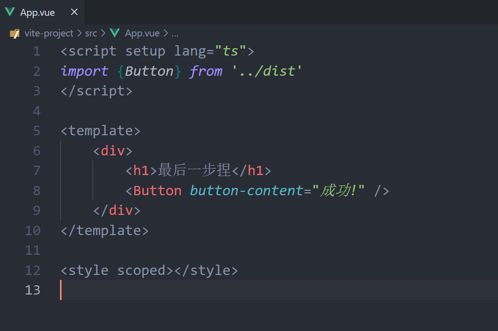The image size is (498, 331).
Task: Click the opening <div> tag on line 6
Action: click(113, 150)
